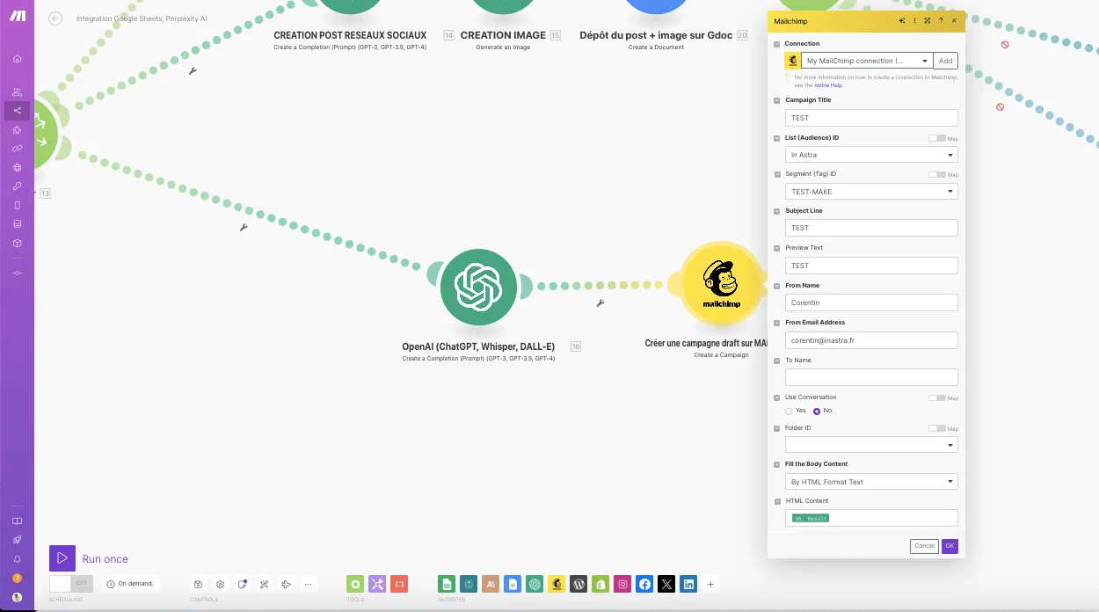This screenshot has height=612, width=1099.
Task: Open What's new rocket icon in sidebar
Action: (17, 540)
